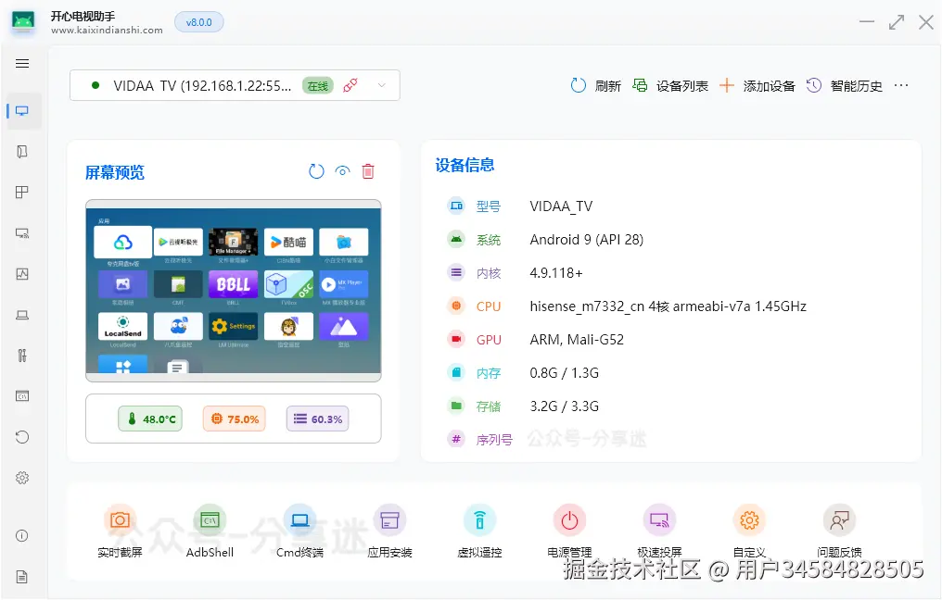The image size is (942, 600).
Task: Open the document log icon at sidebar bottom
Action: pos(22,577)
